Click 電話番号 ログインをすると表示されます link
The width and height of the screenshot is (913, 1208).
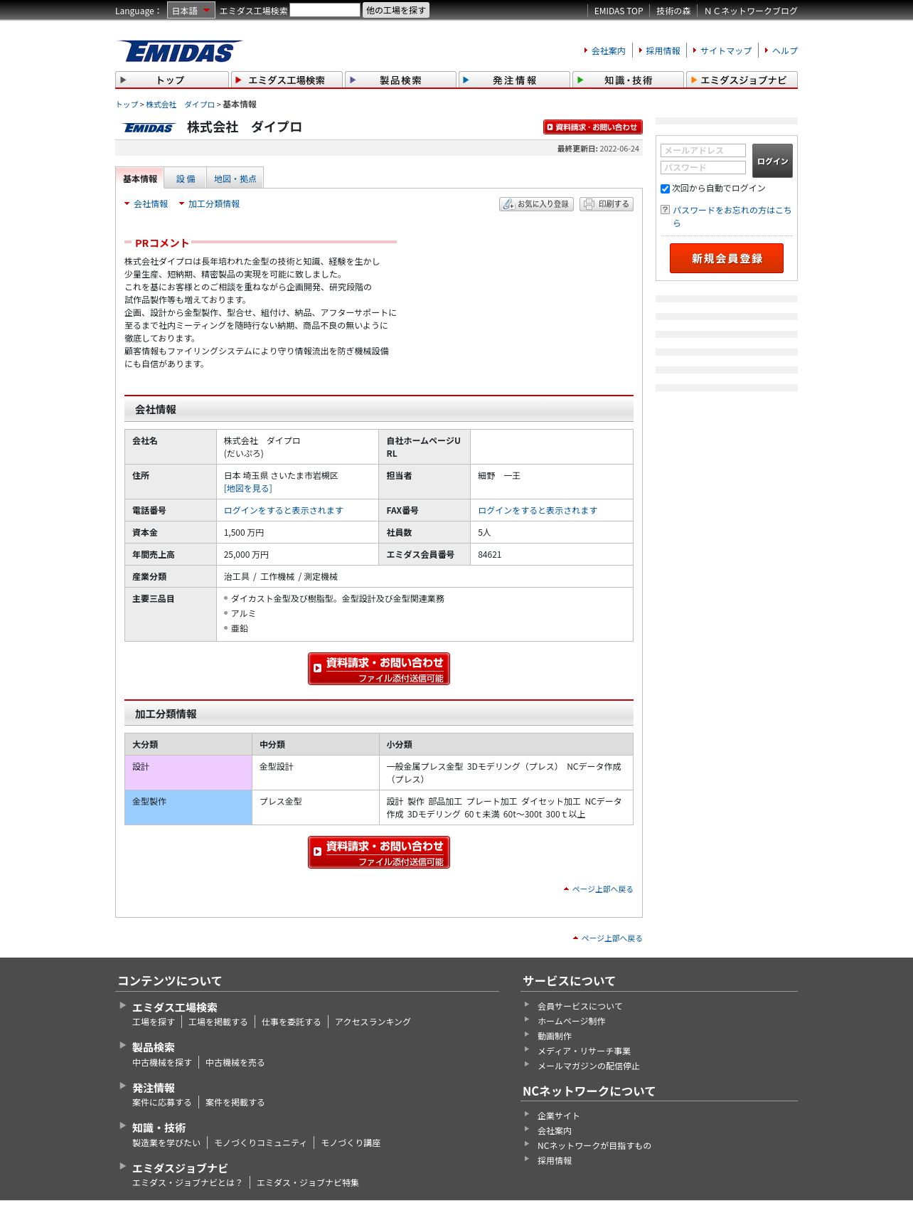284,511
